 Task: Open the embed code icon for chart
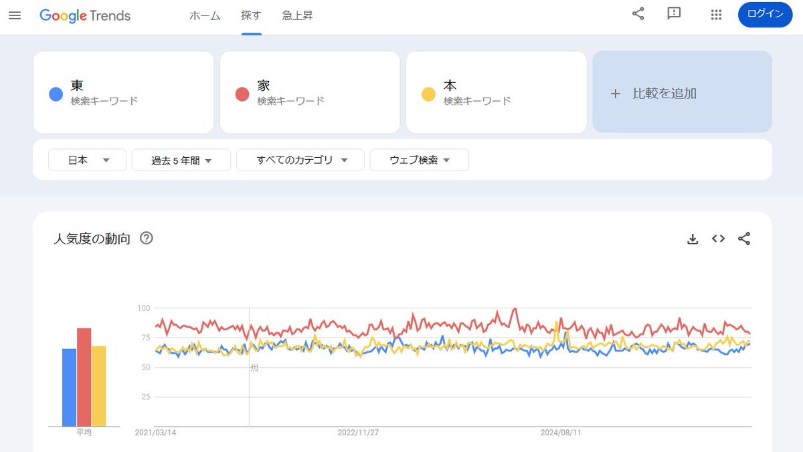[x=718, y=239]
